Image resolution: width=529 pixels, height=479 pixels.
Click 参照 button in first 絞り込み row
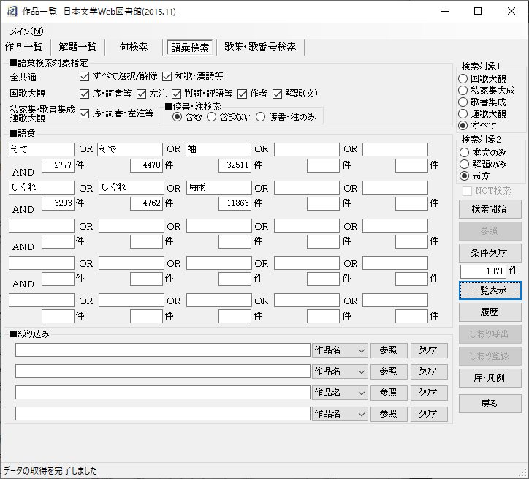(x=389, y=350)
